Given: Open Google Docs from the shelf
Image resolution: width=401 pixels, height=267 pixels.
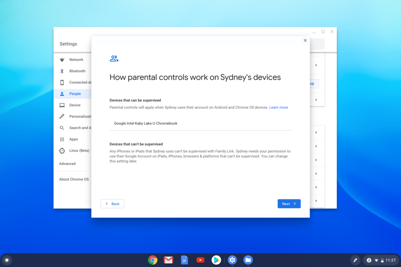Looking at the screenshot, I should pyautogui.click(x=184, y=260).
